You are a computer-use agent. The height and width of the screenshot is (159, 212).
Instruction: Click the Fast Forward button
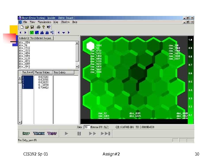pyautogui.click(x=93, y=134)
